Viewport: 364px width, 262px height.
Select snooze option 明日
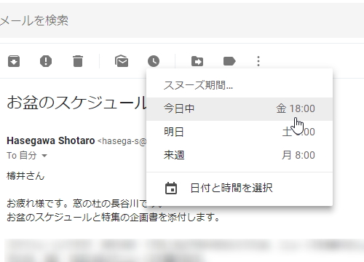pyautogui.click(x=240, y=132)
